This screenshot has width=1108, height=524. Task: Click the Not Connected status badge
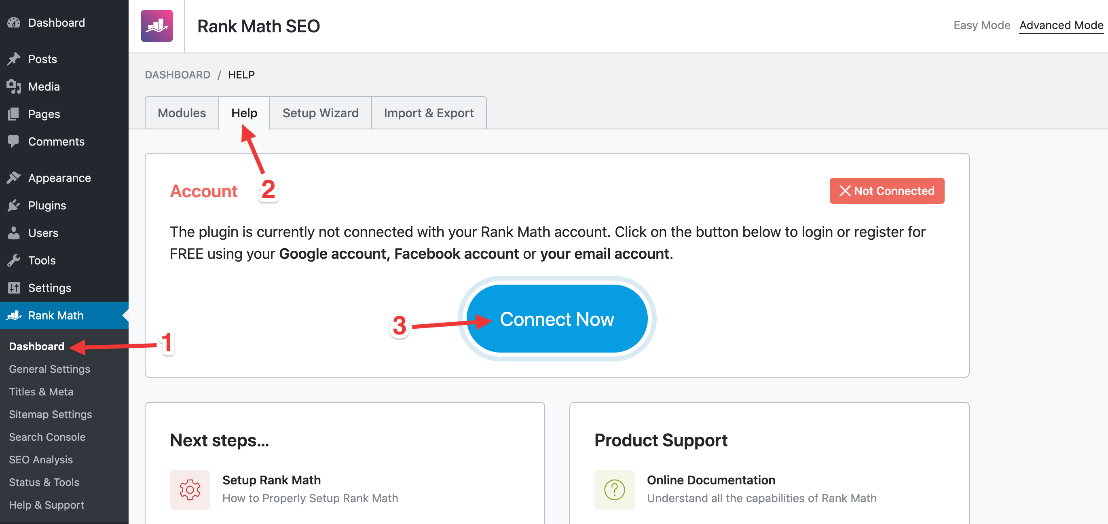click(887, 190)
